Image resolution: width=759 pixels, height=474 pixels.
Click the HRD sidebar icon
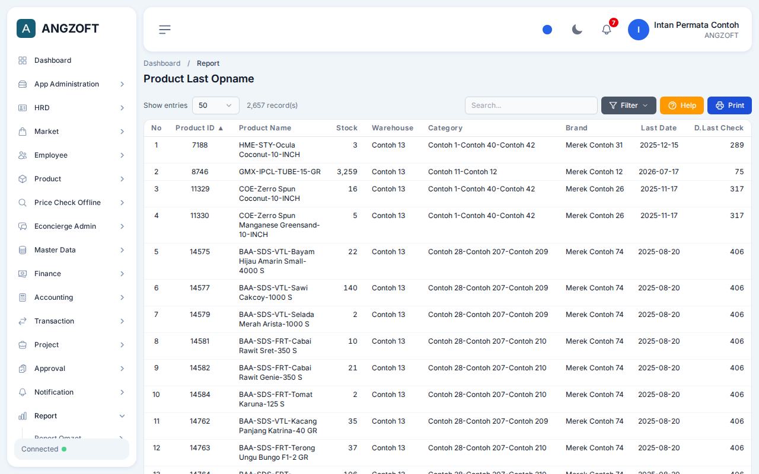[x=23, y=108]
